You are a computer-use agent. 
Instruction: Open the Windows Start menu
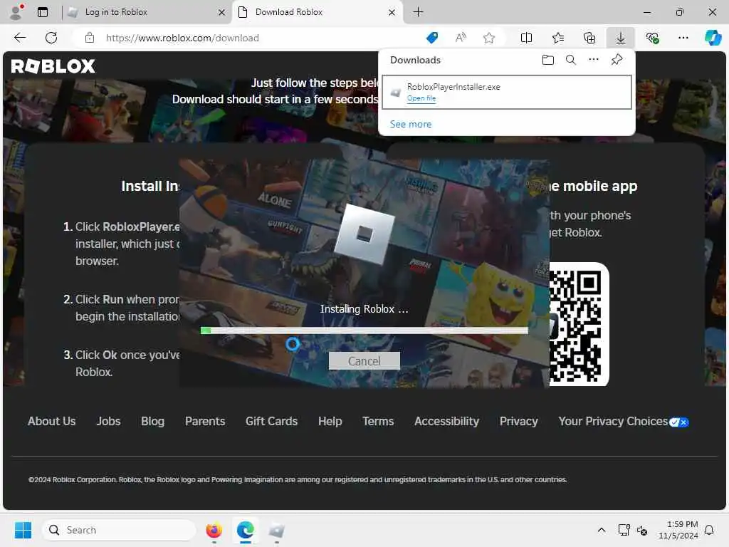23,530
